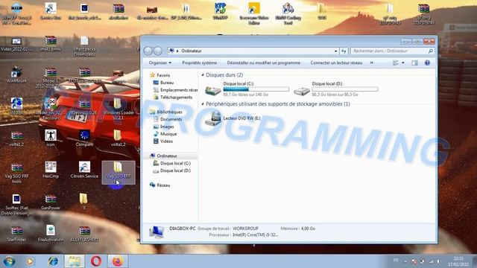Viewport: 477px width, 268px height.
Task: Change view with the view mode icon
Action: (x=396, y=63)
